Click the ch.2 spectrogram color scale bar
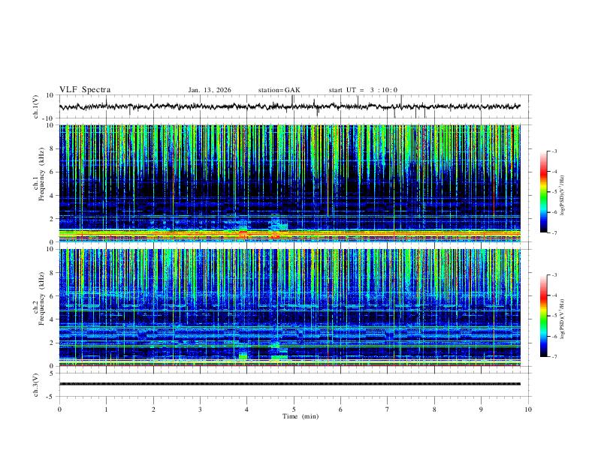 (x=543, y=316)
